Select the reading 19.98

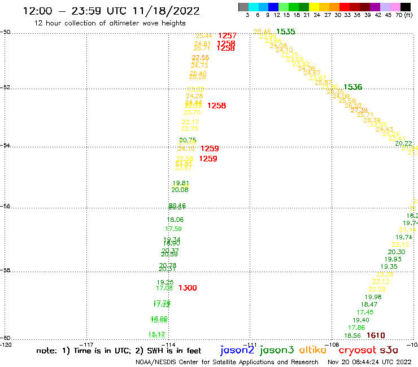pos(373,297)
